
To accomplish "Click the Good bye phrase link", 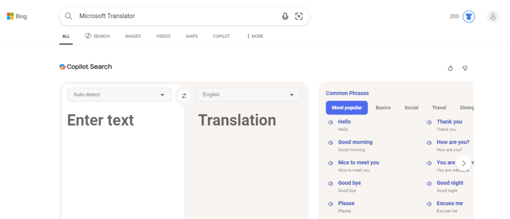I will (349, 183).
